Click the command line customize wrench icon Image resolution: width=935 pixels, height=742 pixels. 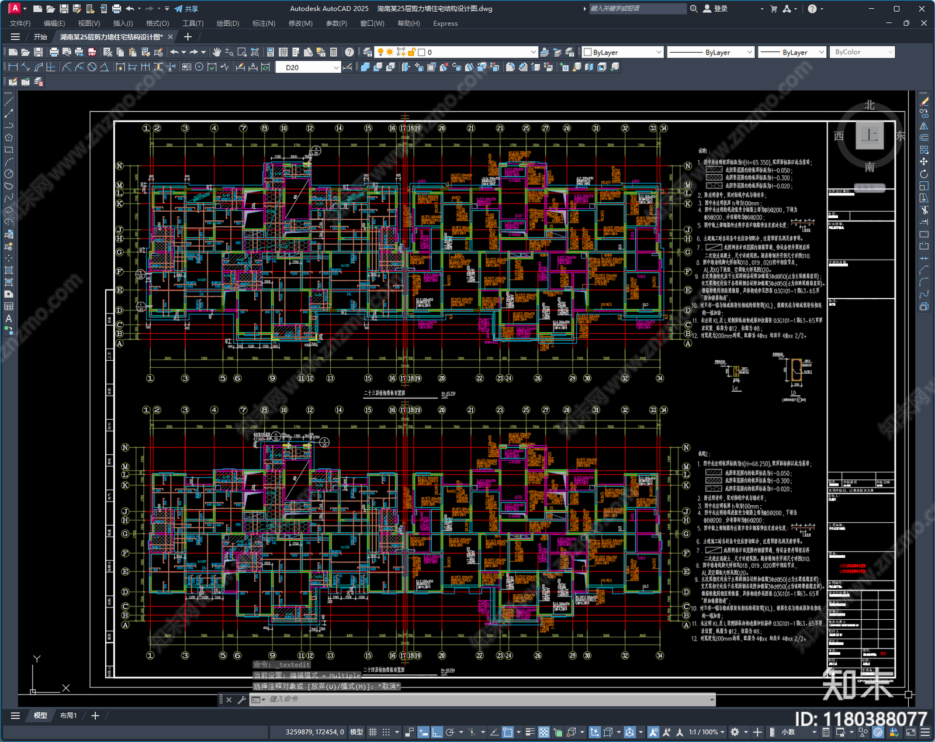point(241,699)
